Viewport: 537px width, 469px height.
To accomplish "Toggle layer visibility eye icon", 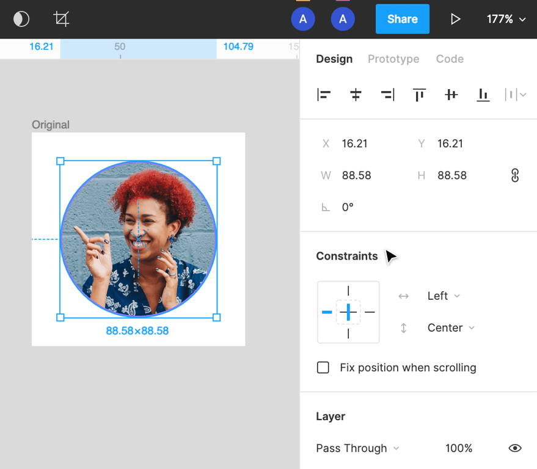I will [515, 448].
